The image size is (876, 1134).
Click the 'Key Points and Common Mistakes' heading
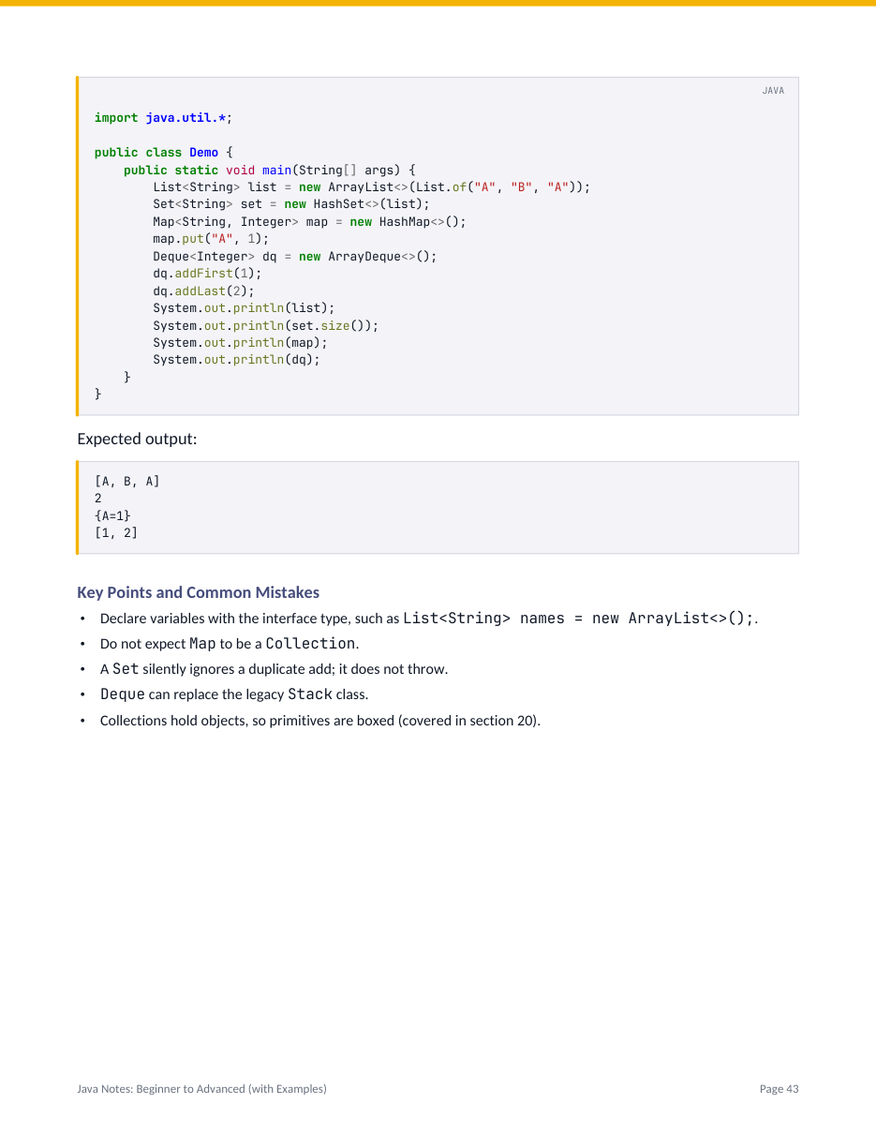point(198,592)
